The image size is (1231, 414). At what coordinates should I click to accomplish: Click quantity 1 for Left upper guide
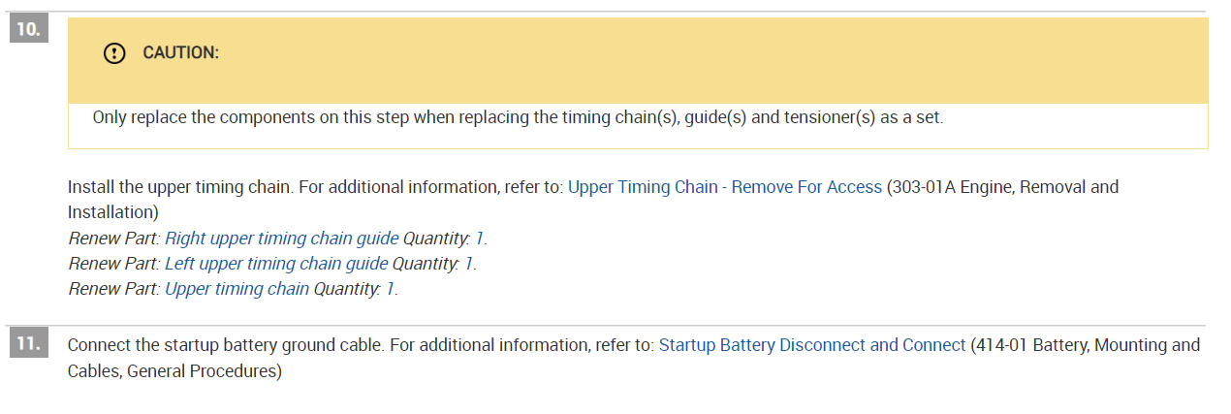(469, 264)
